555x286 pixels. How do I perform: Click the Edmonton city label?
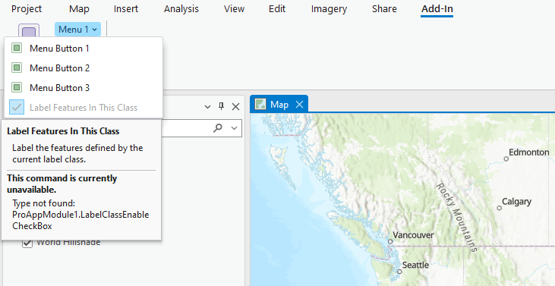point(529,152)
